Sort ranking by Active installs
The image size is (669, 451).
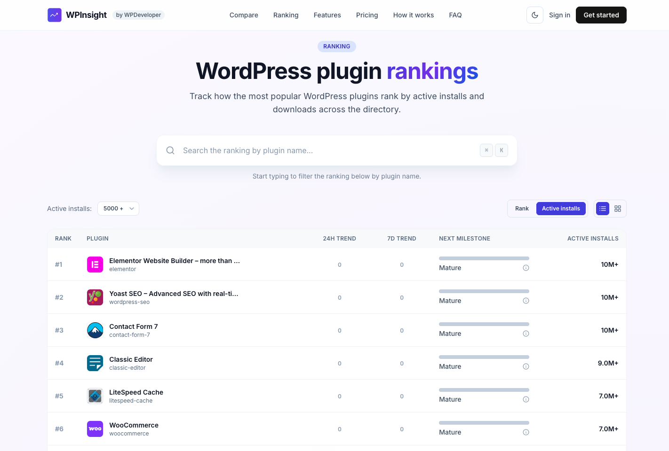[561, 209]
